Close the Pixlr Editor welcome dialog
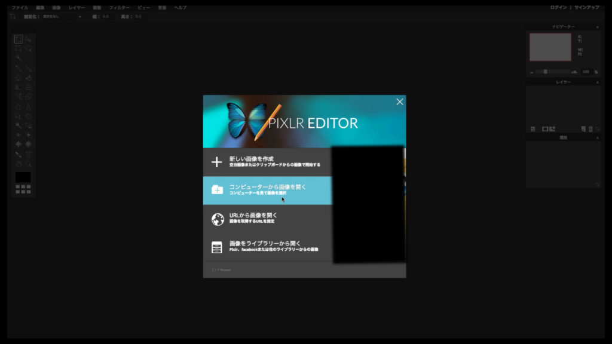The height and width of the screenshot is (344, 612). pos(400,102)
